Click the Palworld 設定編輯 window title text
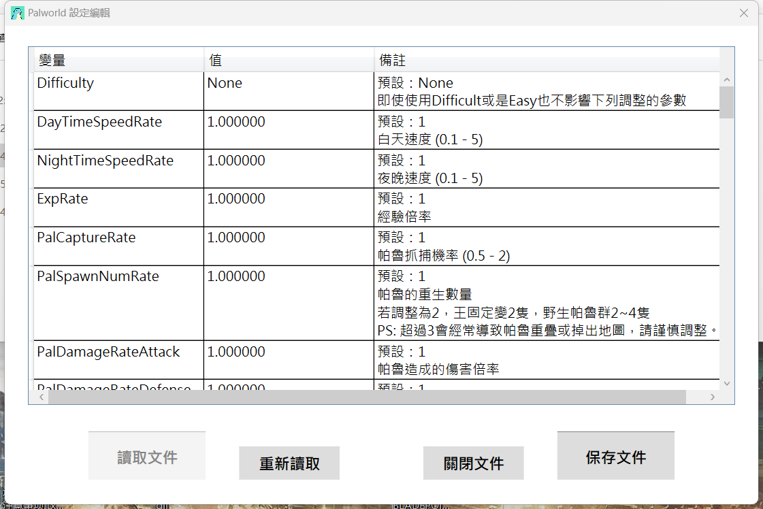This screenshot has height=509, width=763. 69,13
